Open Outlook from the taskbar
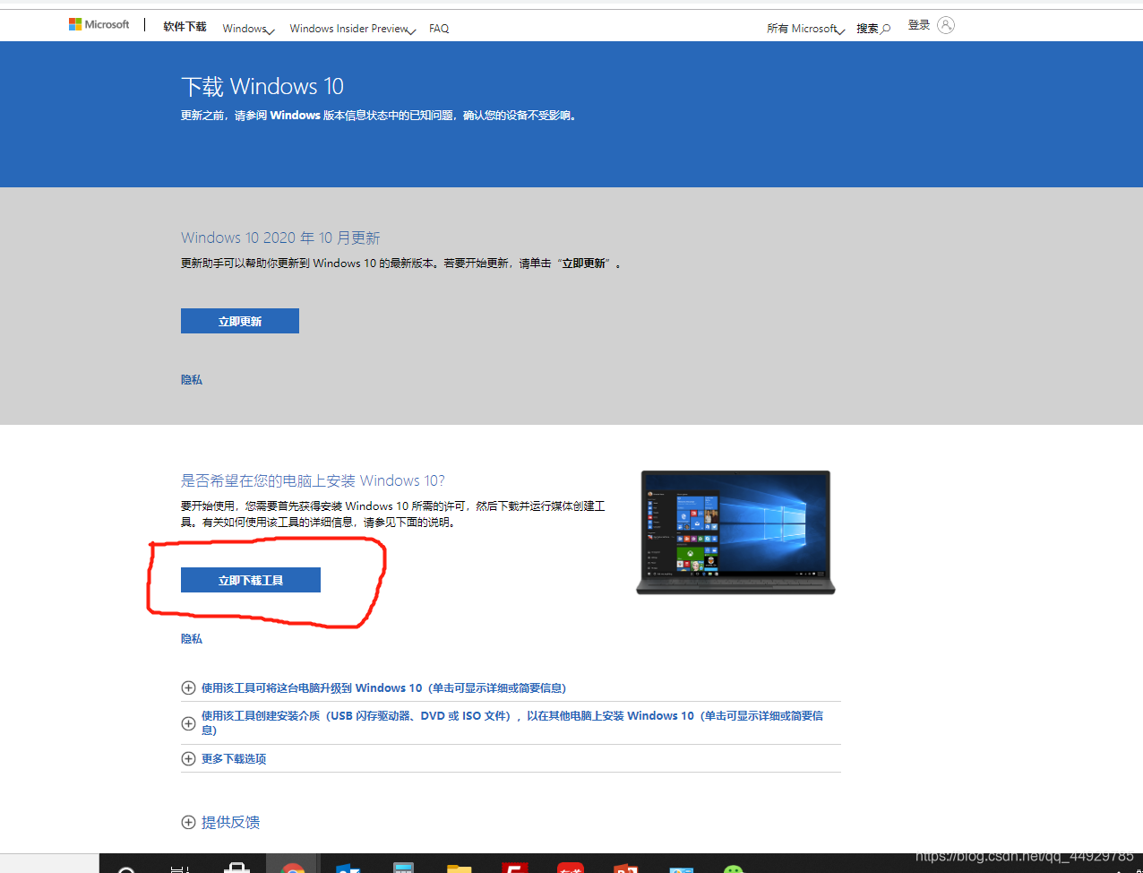 tap(348, 868)
